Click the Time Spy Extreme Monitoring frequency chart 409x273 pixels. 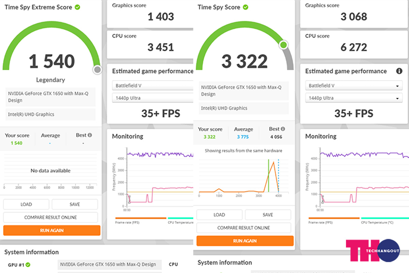[x=160, y=177]
